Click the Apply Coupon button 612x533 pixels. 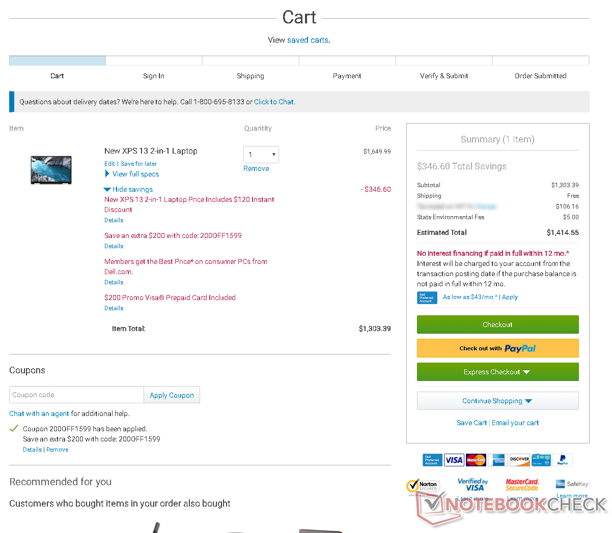[172, 395]
